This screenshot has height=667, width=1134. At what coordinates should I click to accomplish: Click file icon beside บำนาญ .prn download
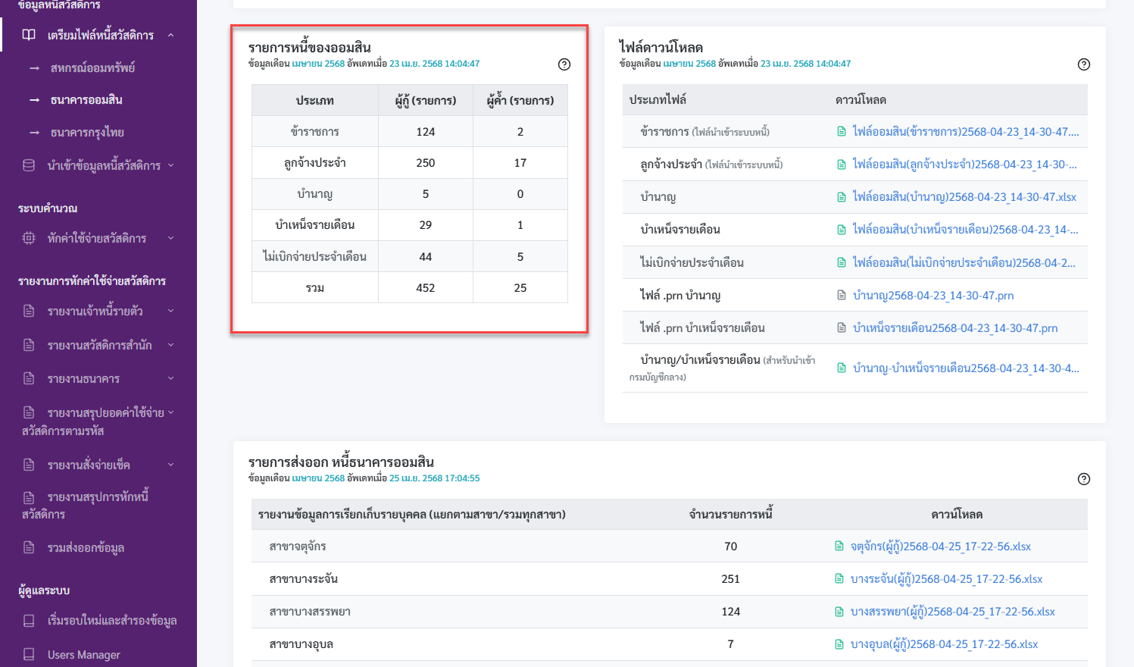click(842, 296)
